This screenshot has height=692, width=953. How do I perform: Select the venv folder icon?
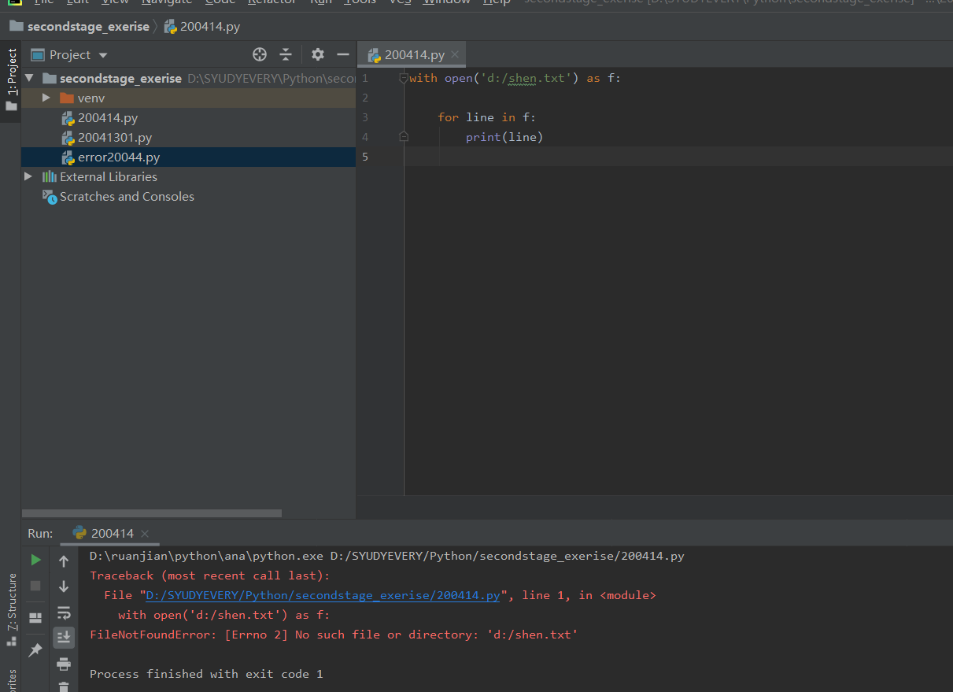67,98
